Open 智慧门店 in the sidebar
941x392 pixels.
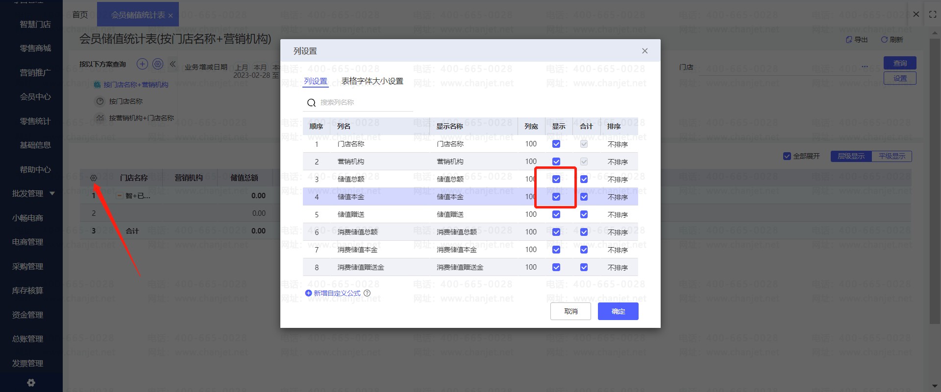35,24
